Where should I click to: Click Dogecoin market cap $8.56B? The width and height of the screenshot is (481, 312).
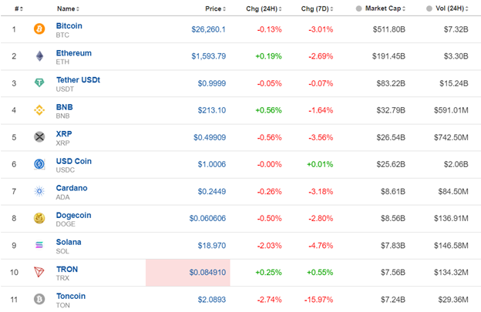coord(393,218)
